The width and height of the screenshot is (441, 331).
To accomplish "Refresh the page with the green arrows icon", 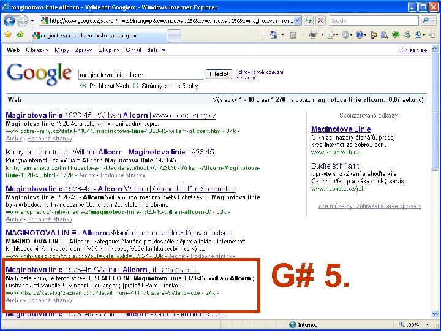I will click(x=309, y=21).
